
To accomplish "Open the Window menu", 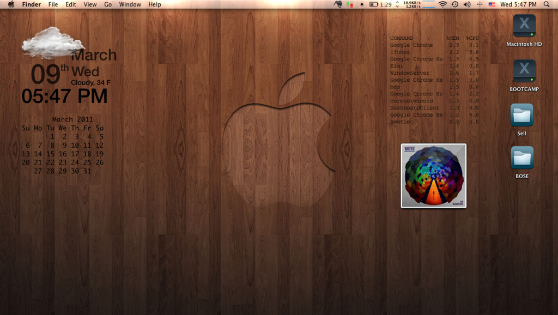I will point(130,4).
